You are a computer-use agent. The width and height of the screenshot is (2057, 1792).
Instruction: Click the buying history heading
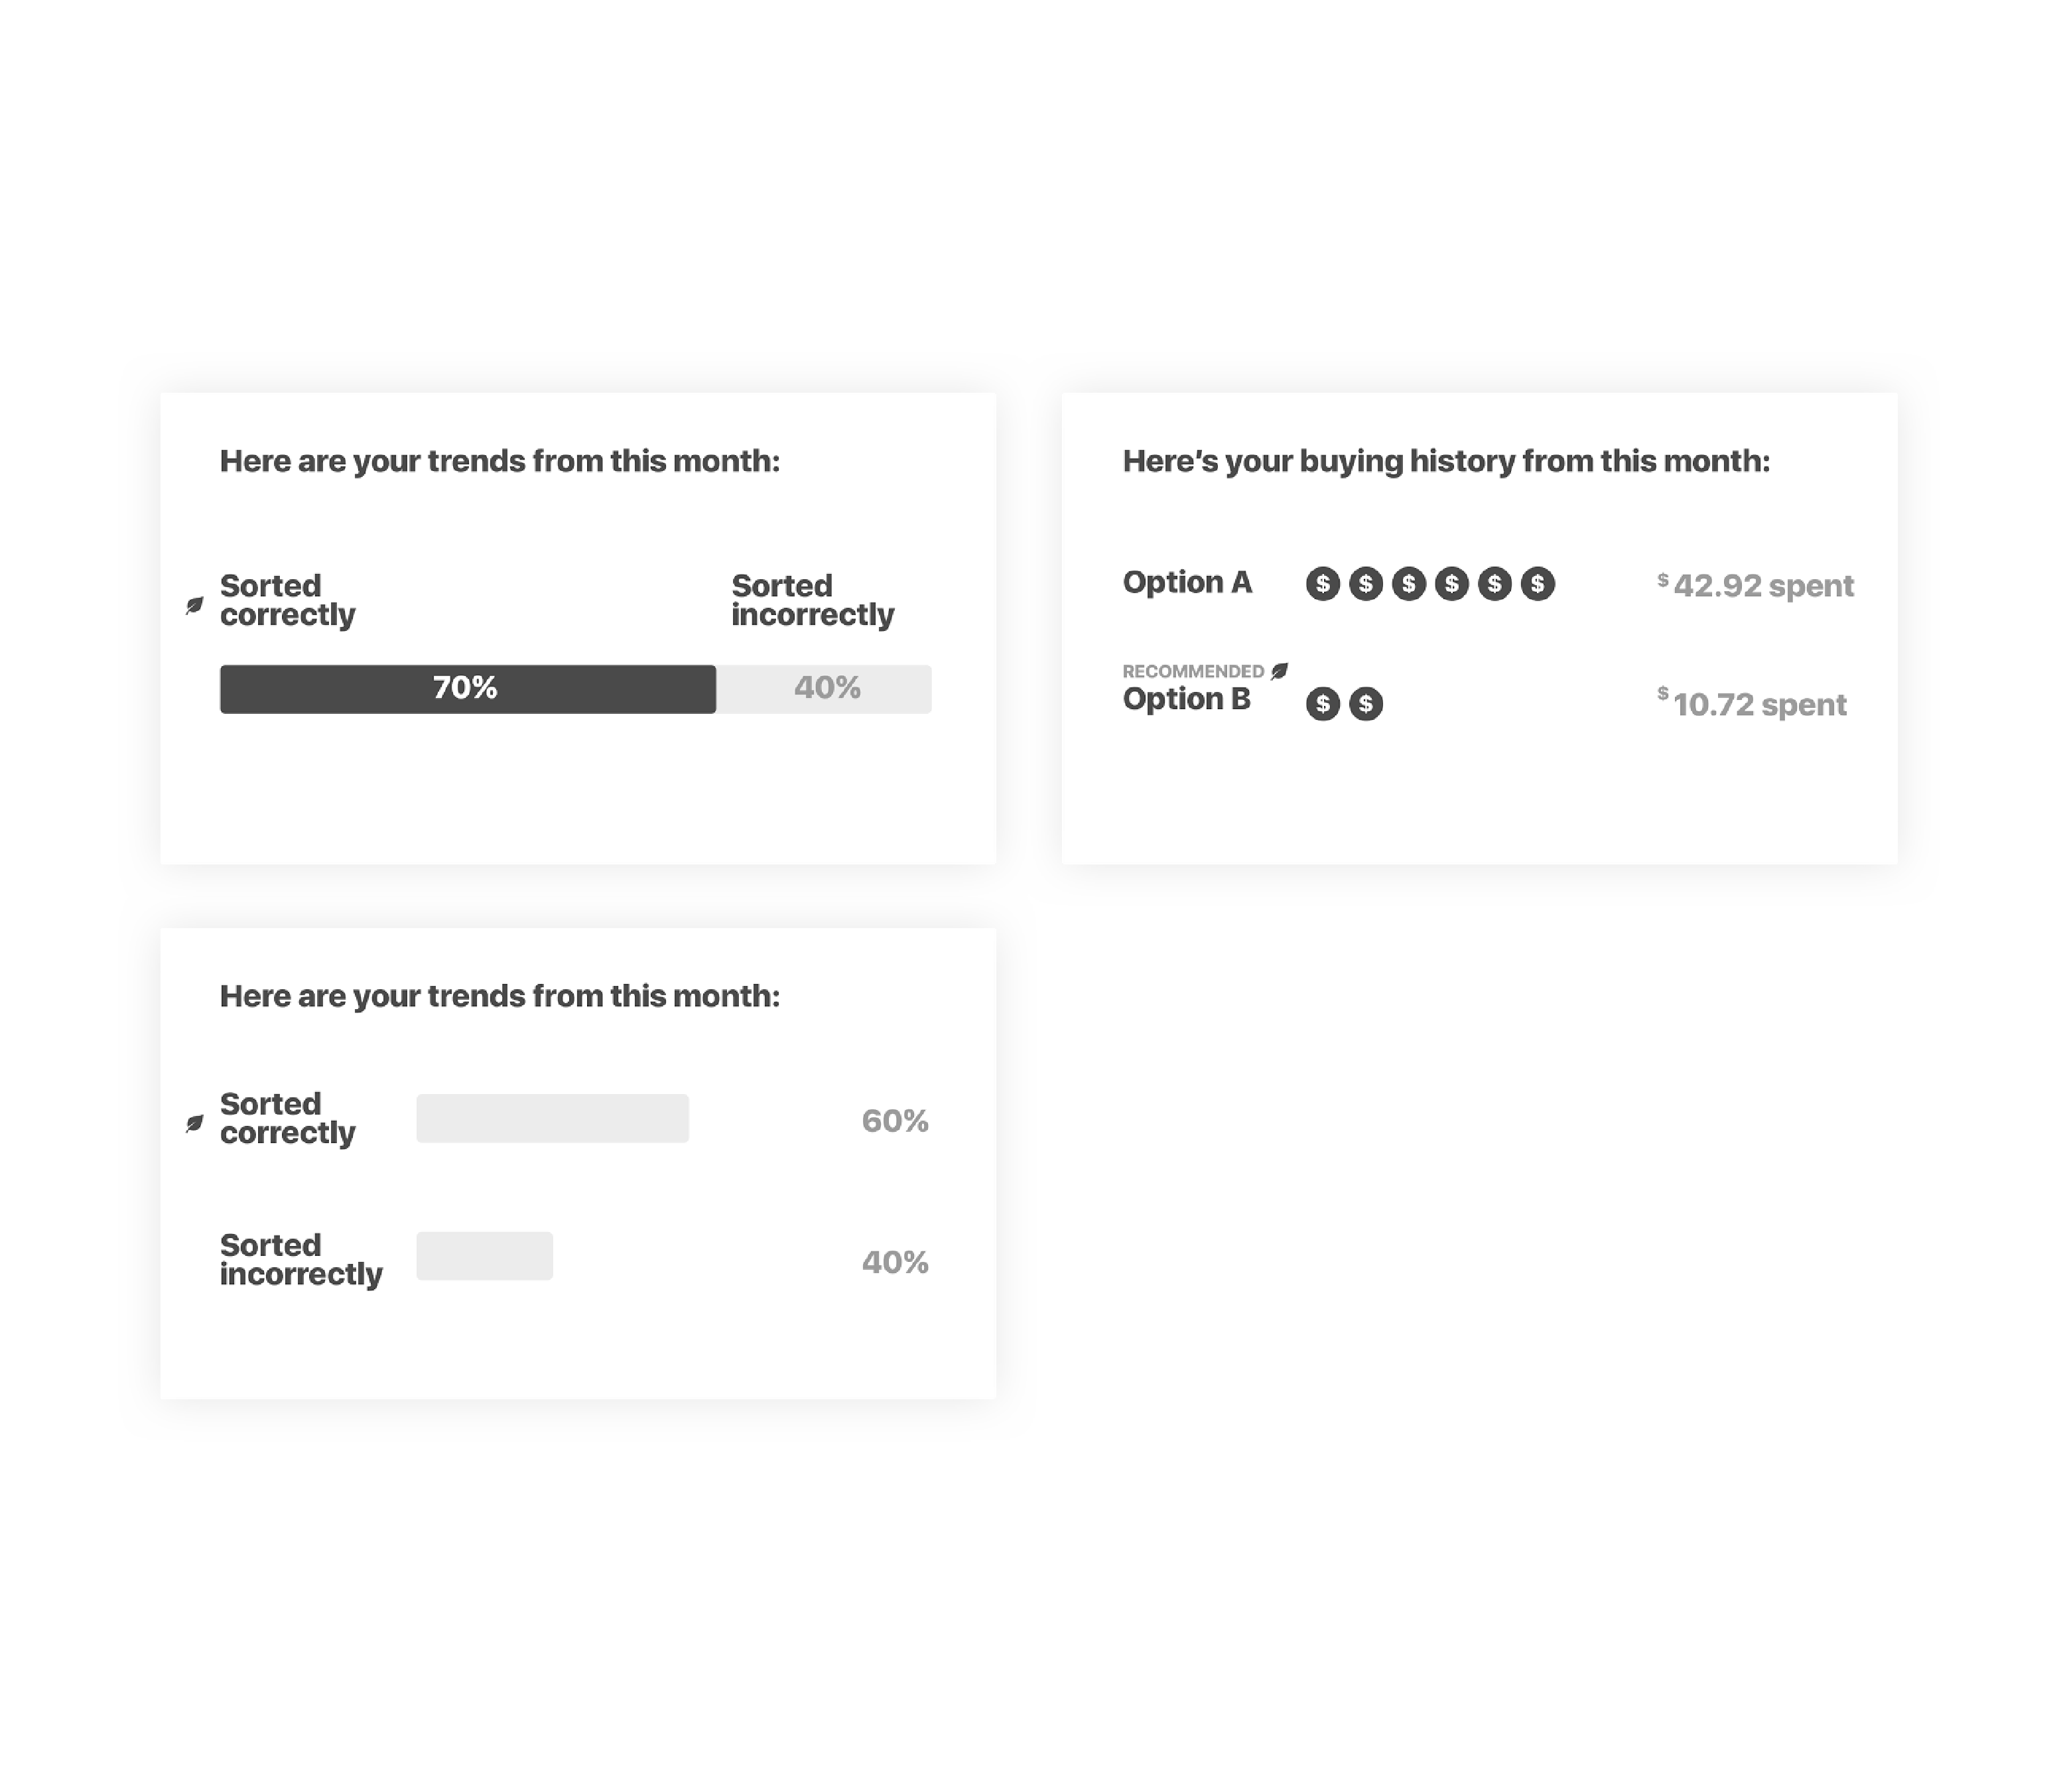click(x=1446, y=462)
